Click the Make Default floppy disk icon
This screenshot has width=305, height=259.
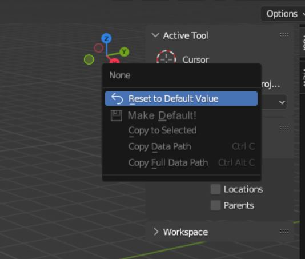point(117,115)
